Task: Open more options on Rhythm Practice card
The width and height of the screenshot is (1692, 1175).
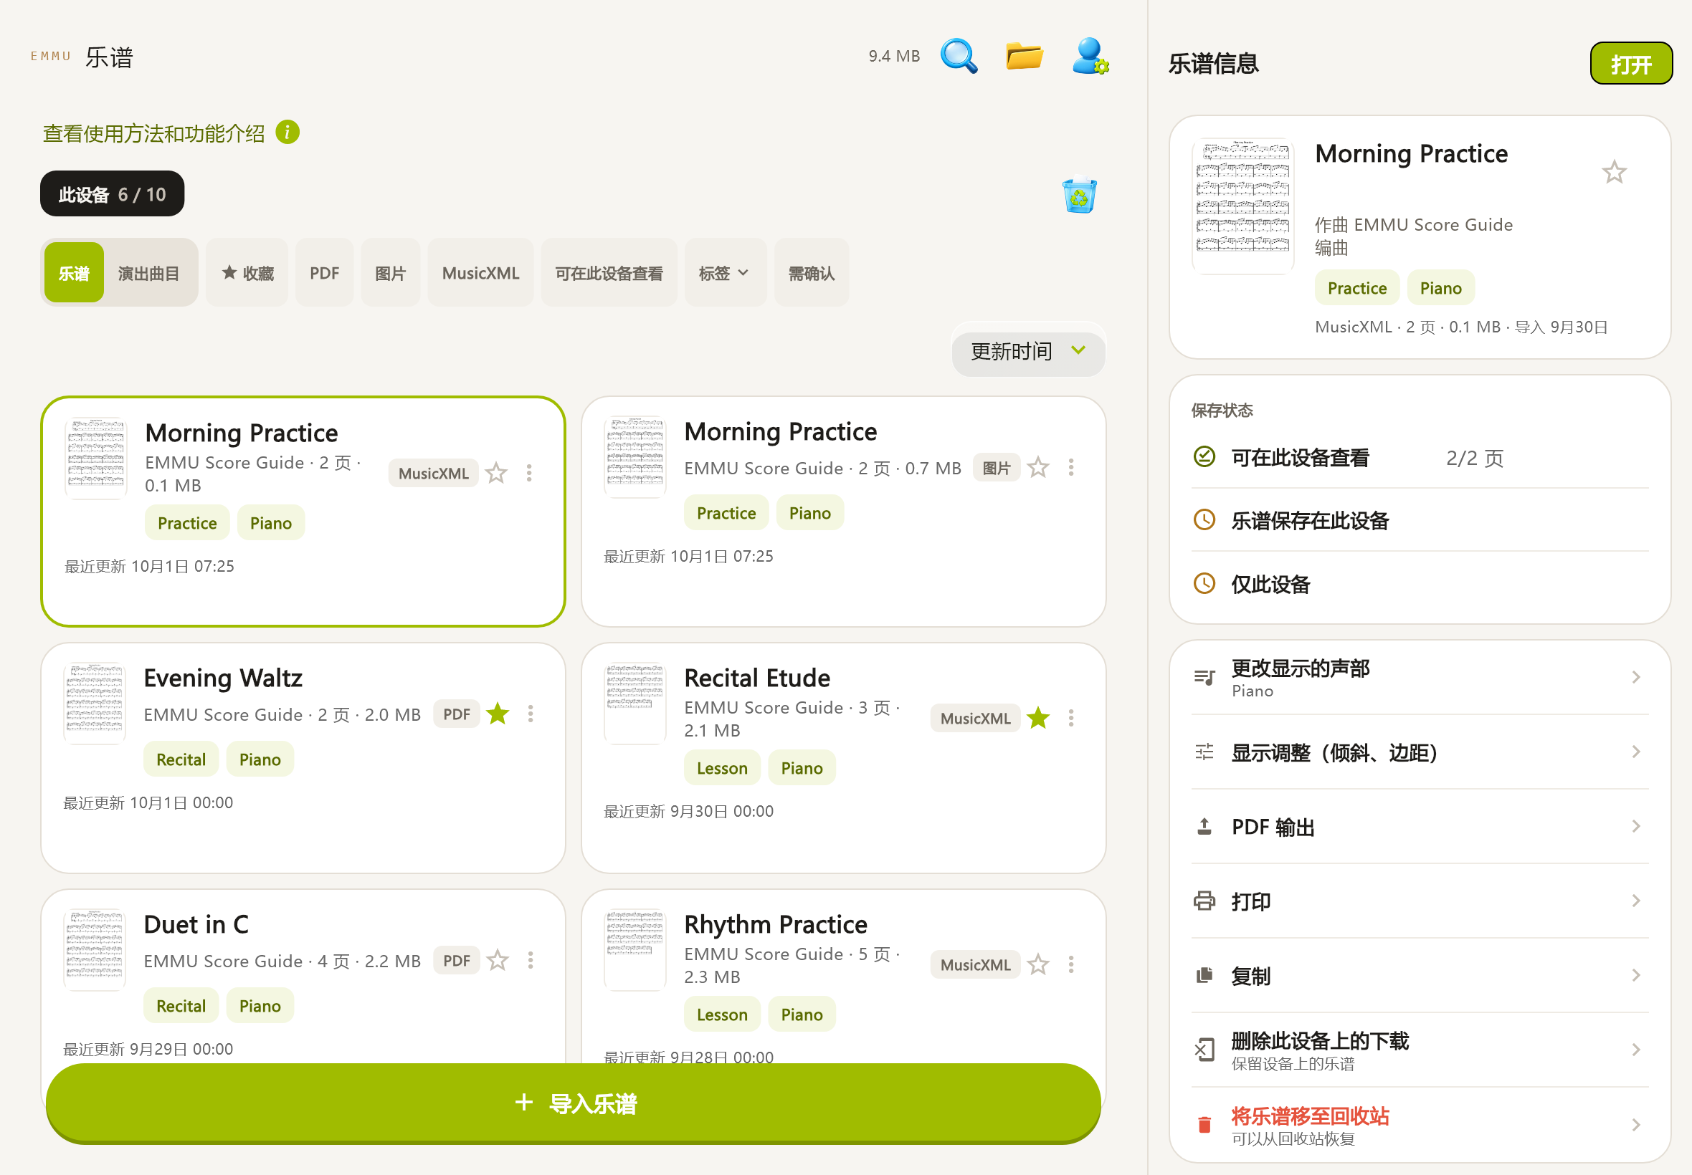Action: point(1071,964)
